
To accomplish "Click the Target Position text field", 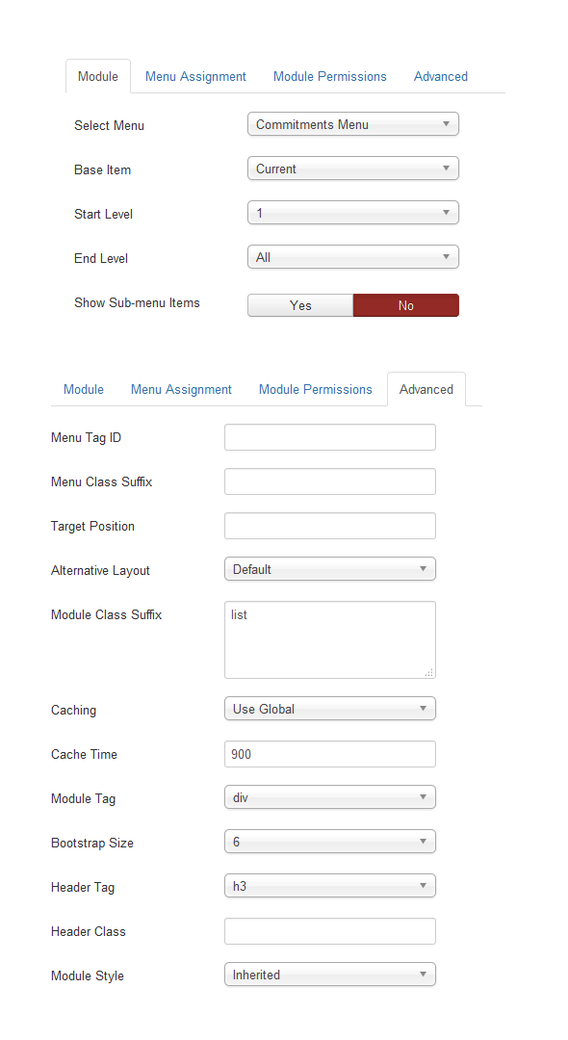I will (x=329, y=526).
